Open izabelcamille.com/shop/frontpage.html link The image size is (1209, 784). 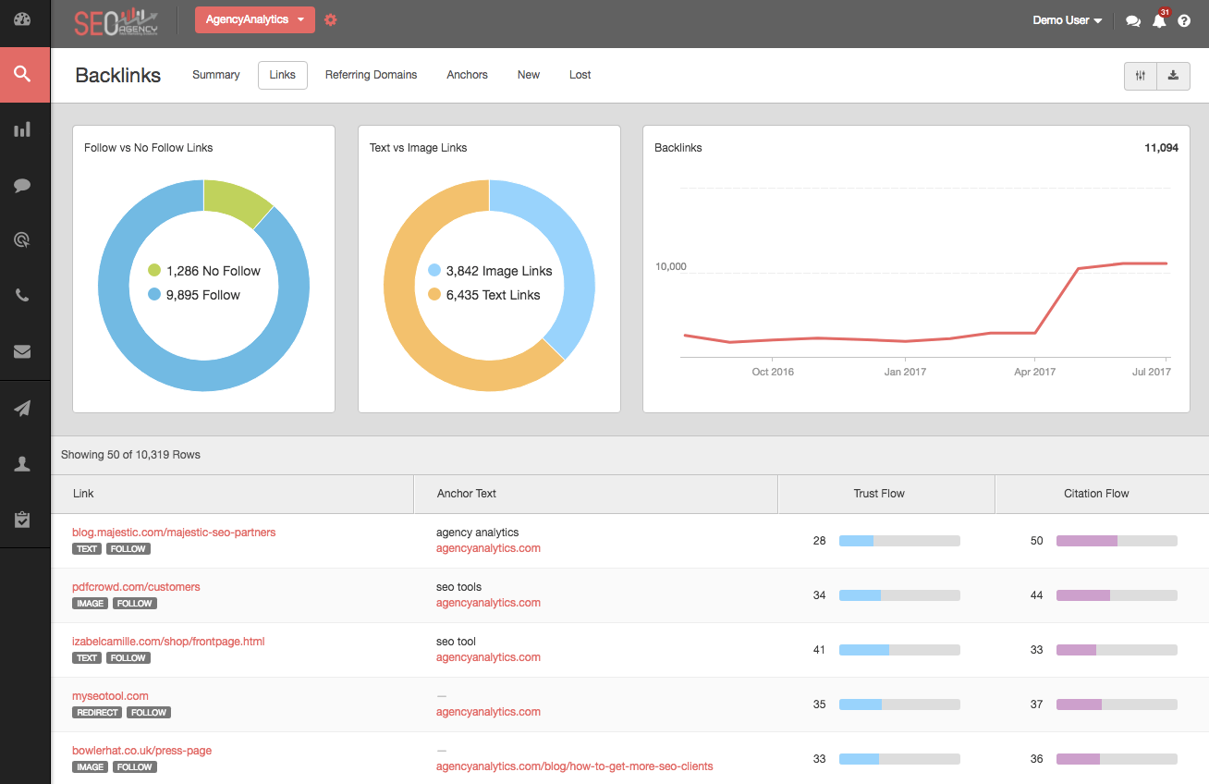coord(168,642)
